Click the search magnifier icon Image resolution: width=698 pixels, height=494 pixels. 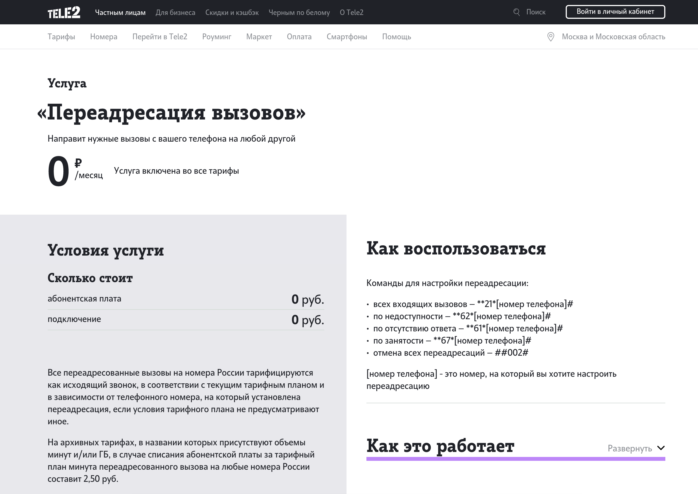pyautogui.click(x=516, y=12)
